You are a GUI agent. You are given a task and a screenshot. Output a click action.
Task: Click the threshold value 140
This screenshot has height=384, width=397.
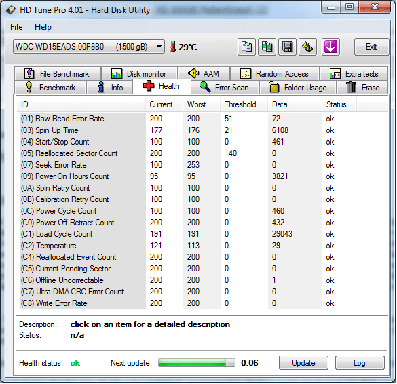coord(231,153)
